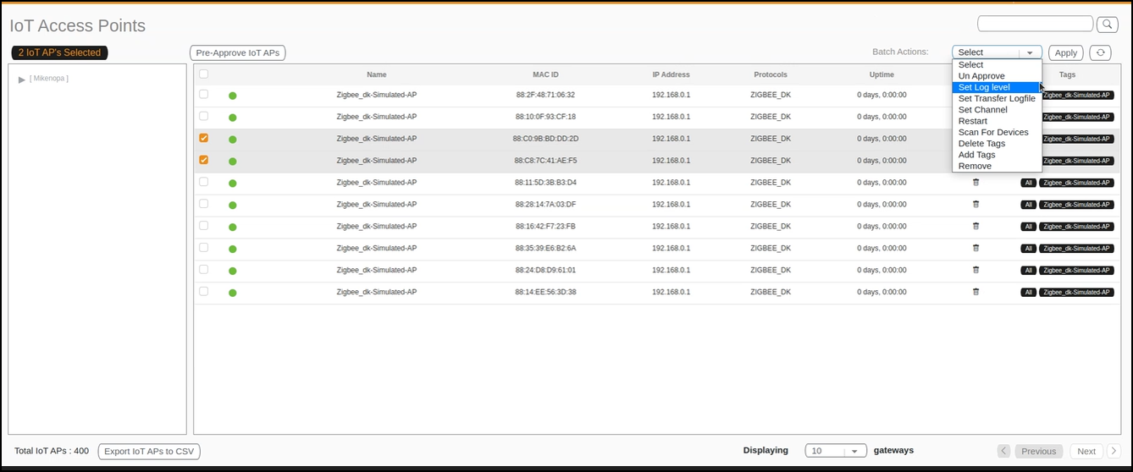Click MAC address 88:35:39:E6:B2:6A

pyautogui.click(x=545, y=248)
